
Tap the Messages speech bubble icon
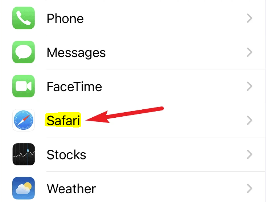[x=24, y=52]
